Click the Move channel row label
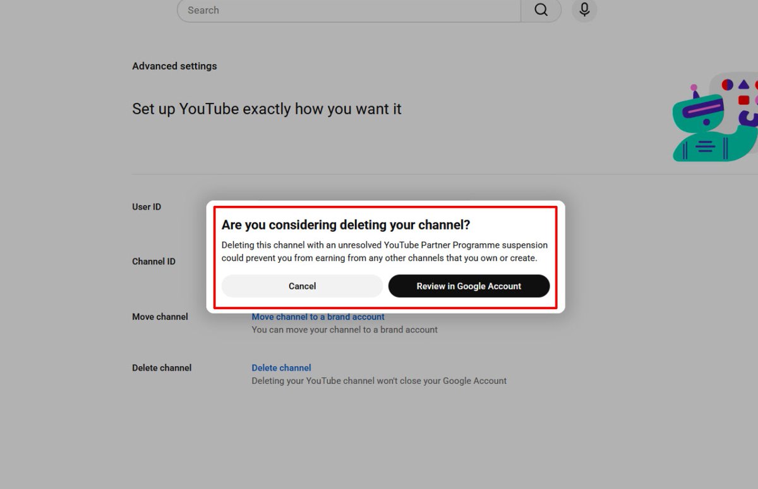 coord(160,317)
